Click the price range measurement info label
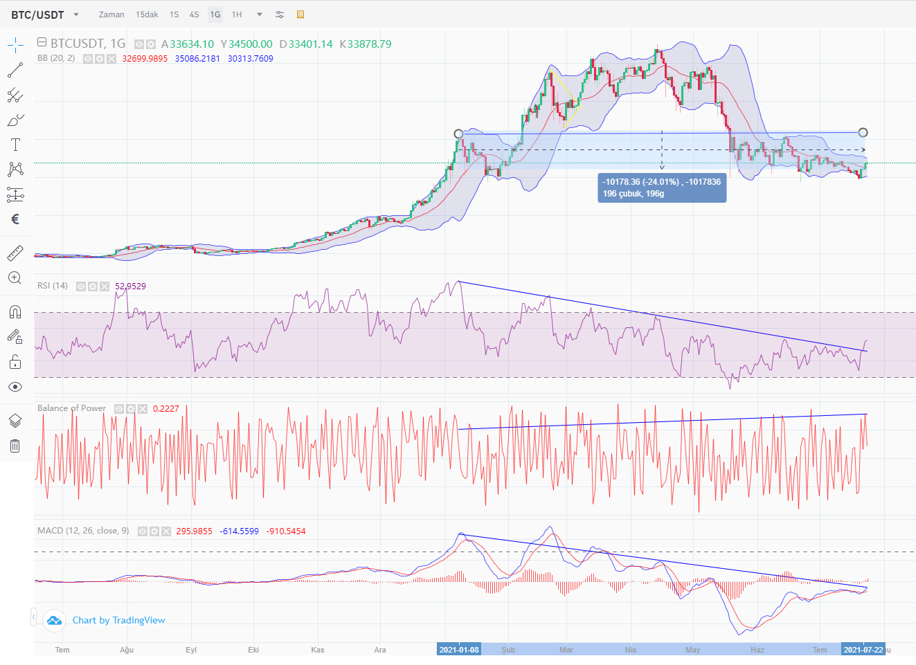The height and width of the screenshot is (665, 916). click(x=662, y=188)
